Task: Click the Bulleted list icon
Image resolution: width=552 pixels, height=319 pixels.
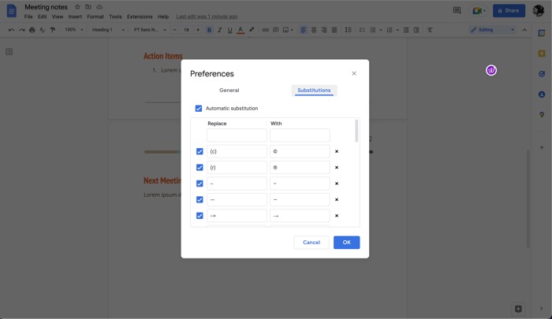Action: tap(372, 30)
